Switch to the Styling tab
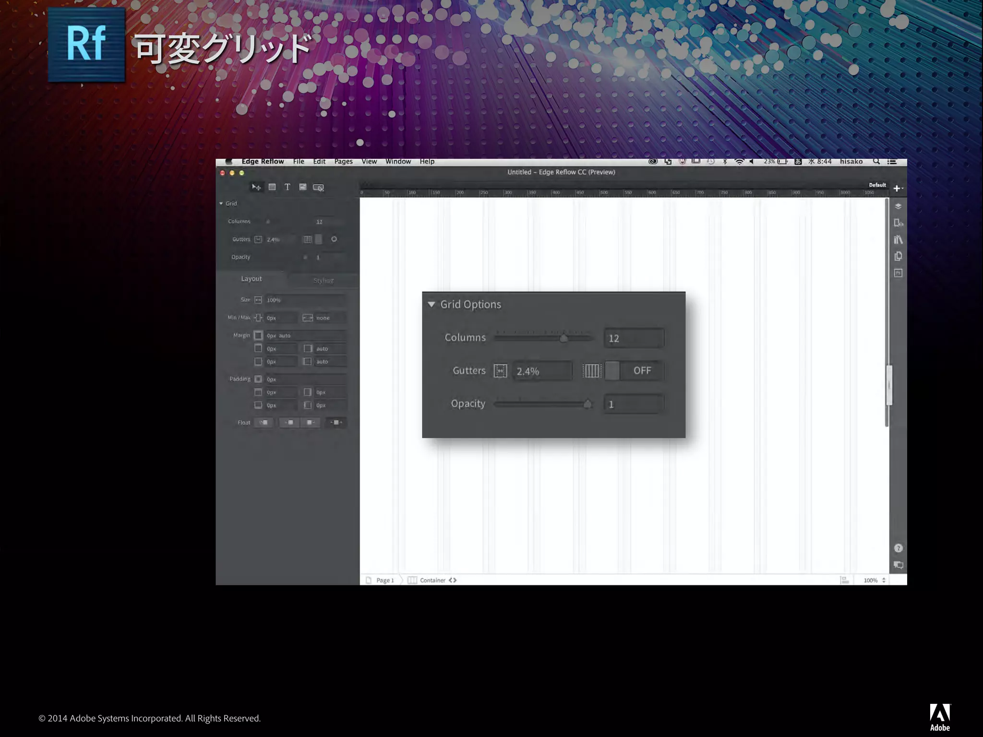Screen dimensions: 983x737 click(323, 281)
